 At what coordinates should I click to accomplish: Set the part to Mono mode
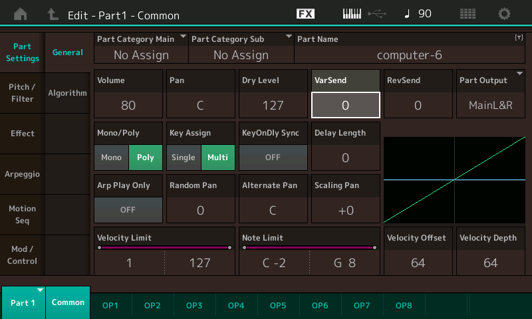click(x=111, y=158)
